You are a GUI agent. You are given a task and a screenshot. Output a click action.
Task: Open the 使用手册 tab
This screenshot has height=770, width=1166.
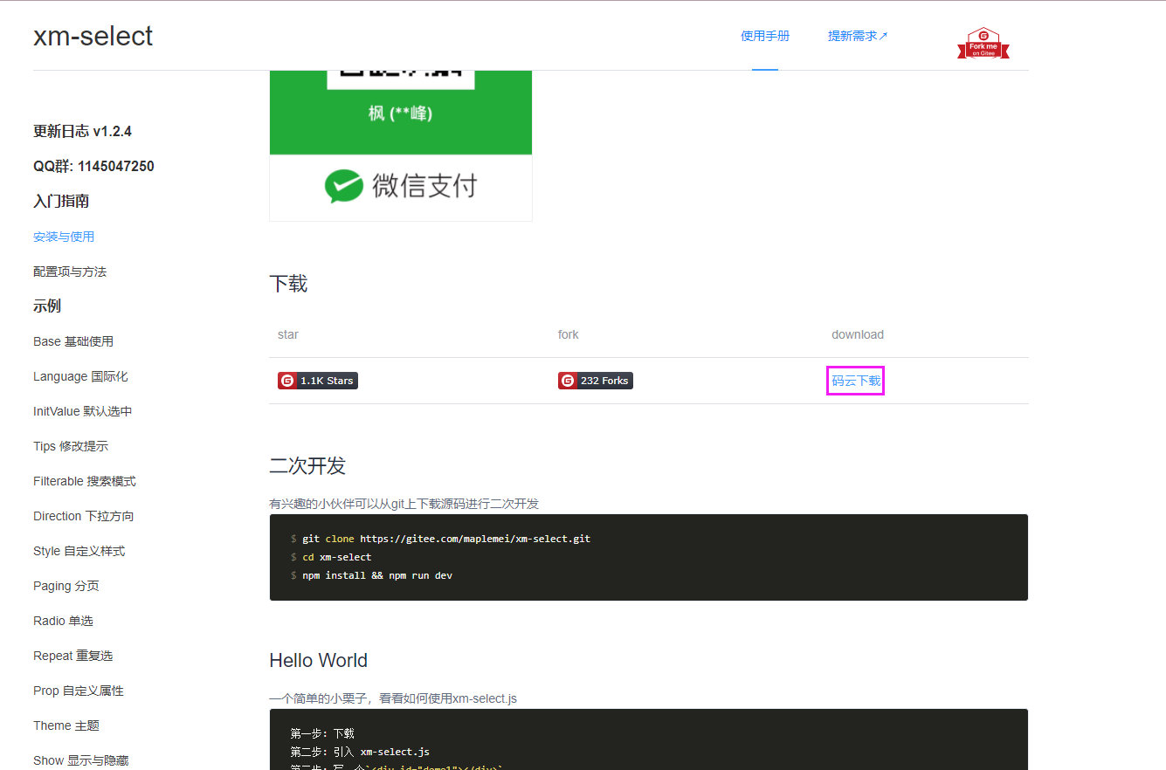click(764, 36)
